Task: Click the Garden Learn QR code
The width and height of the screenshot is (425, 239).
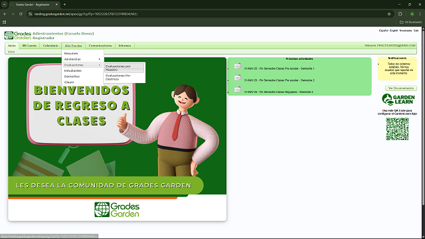Action: [x=397, y=129]
